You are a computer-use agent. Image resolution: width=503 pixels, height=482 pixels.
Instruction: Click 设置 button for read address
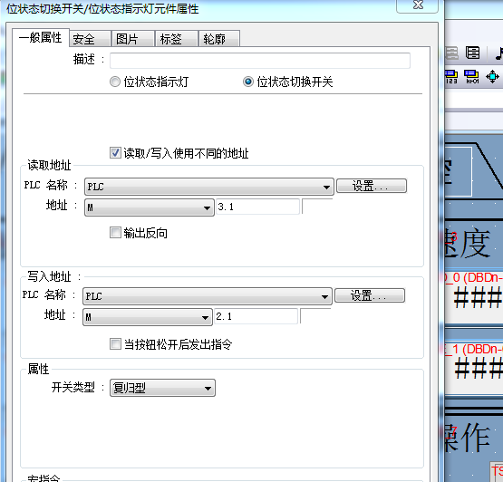[x=372, y=186]
